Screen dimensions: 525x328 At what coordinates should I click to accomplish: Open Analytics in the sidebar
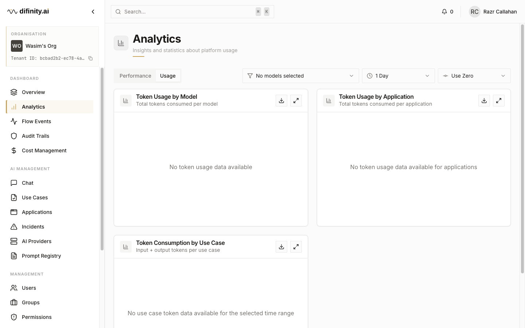pyautogui.click(x=50, y=107)
